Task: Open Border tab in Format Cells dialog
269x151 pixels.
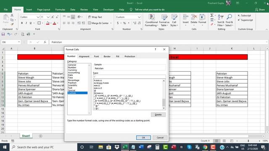Action: click(x=107, y=56)
